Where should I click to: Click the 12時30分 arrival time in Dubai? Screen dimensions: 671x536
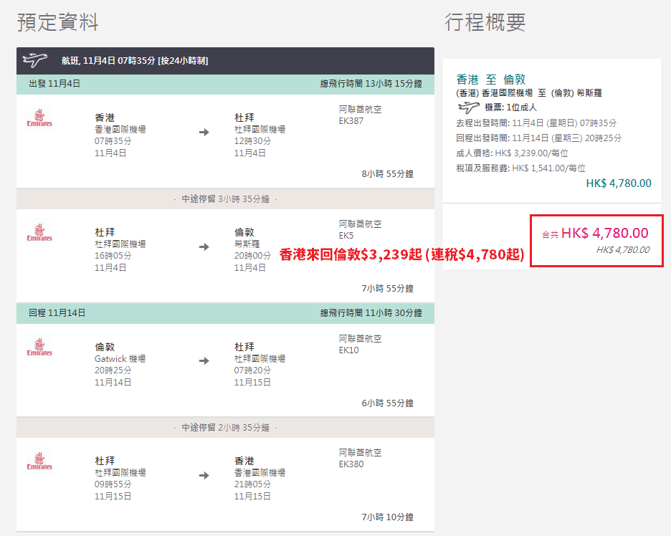(x=252, y=141)
